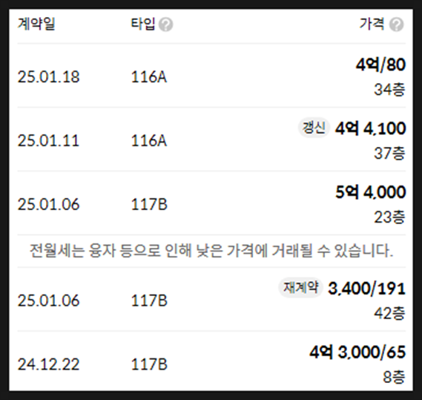
Task: Open the 25.01.18 transaction row
Action: 211,76
